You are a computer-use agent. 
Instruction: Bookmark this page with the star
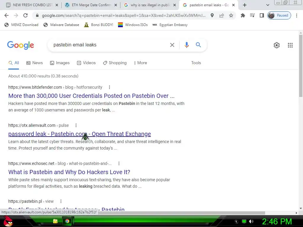click(x=231, y=15)
